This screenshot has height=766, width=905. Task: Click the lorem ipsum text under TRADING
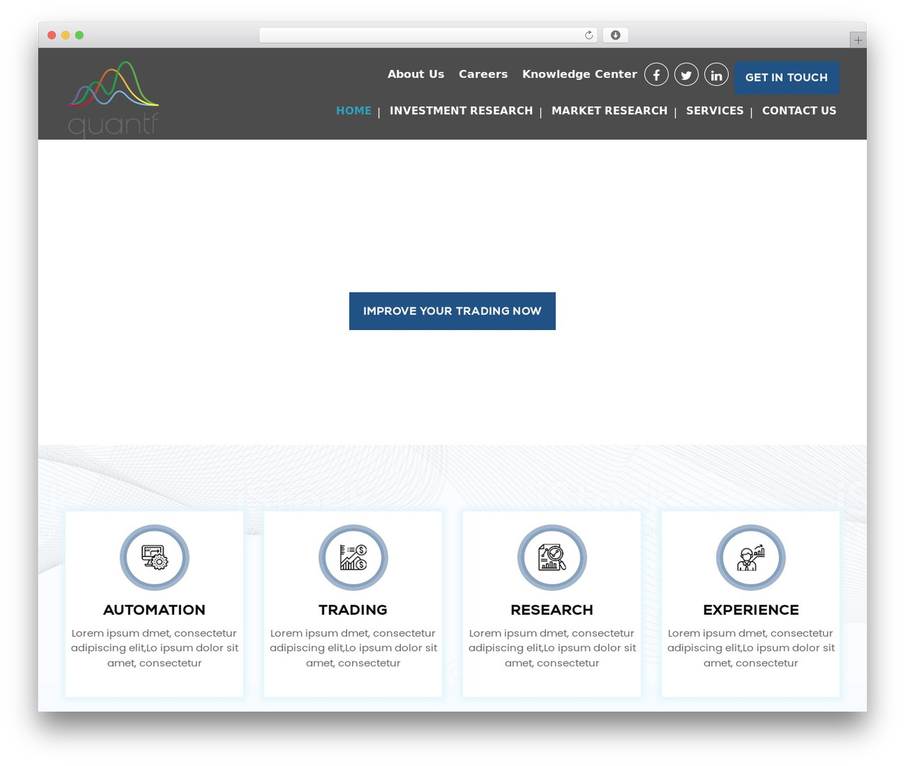click(354, 648)
